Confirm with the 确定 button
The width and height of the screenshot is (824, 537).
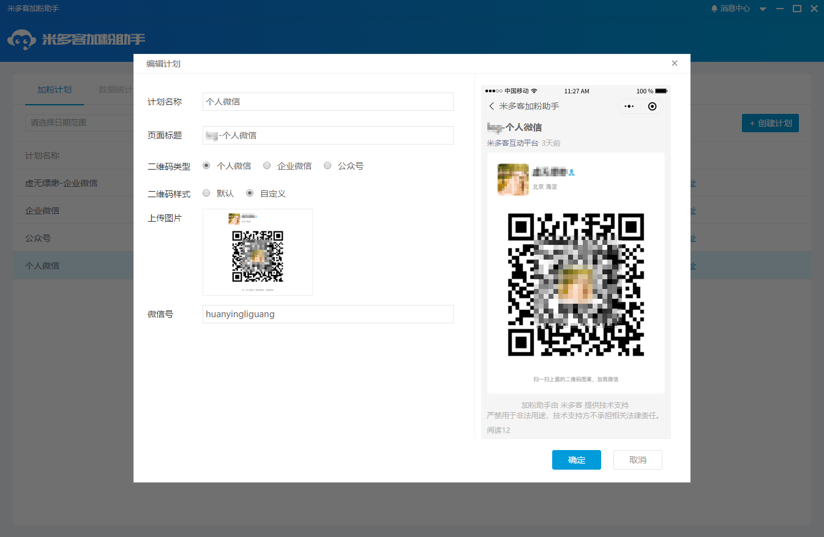pos(577,460)
